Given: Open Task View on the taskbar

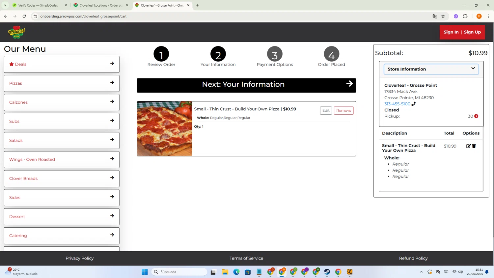Looking at the screenshot, I should [213, 272].
